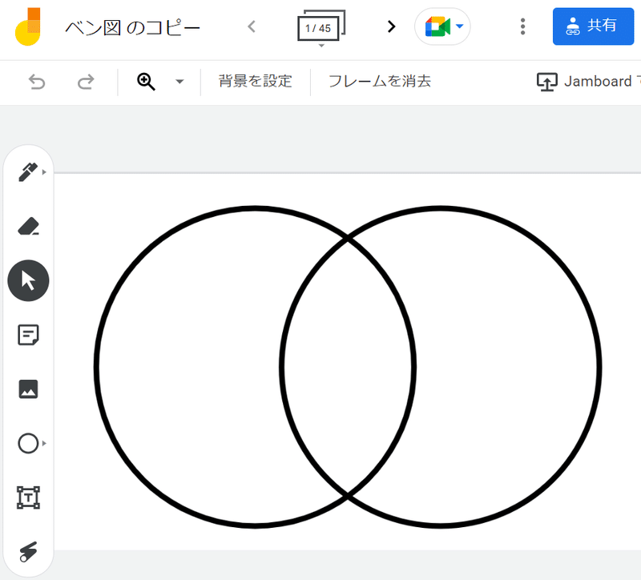
Task: Undo the last action
Action: pyautogui.click(x=37, y=82)
